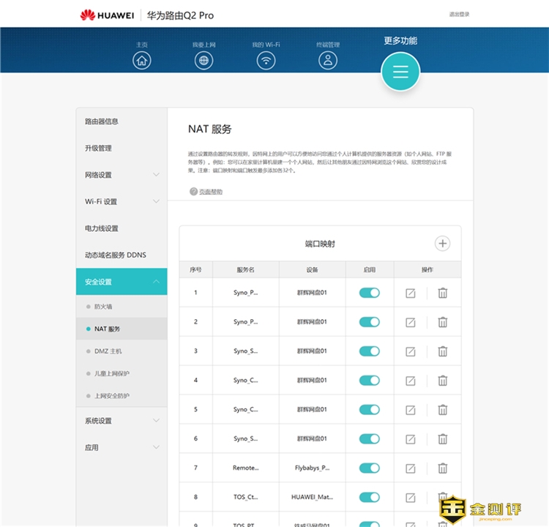Open the 防火墙 submenu item
The image size is (549, 527).
103,307
